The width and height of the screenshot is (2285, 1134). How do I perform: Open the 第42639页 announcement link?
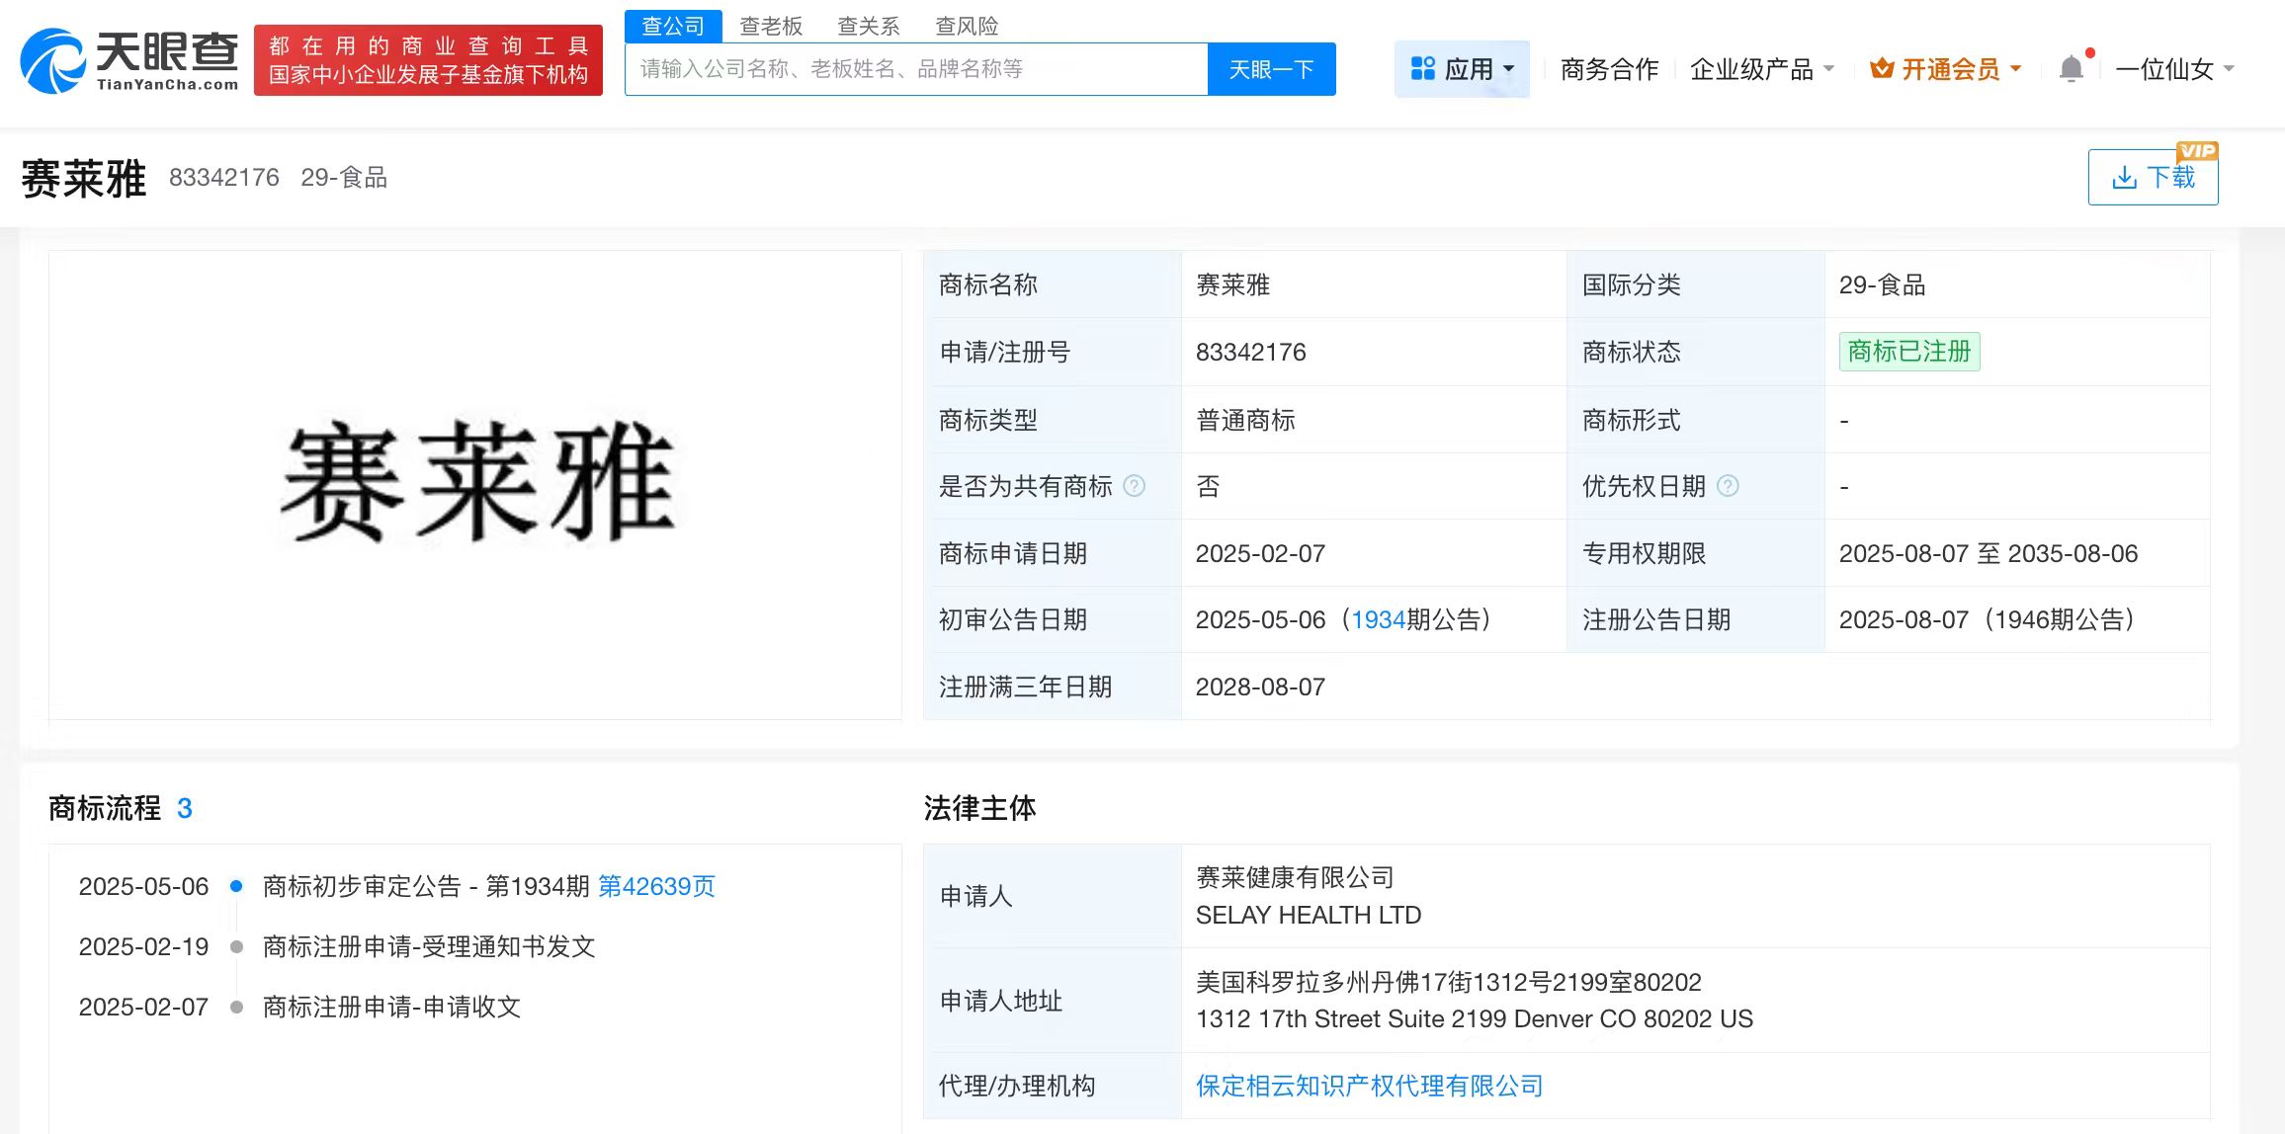tap(656, 886)
